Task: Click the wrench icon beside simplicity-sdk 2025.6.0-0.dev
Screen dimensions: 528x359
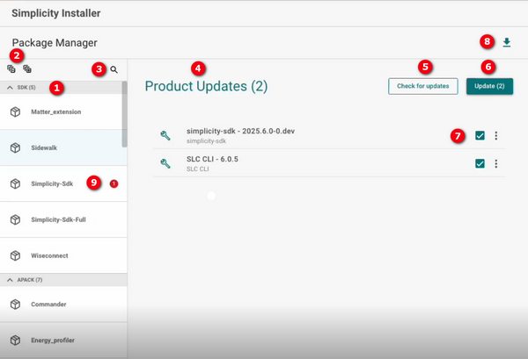Action: pos(165,136)
